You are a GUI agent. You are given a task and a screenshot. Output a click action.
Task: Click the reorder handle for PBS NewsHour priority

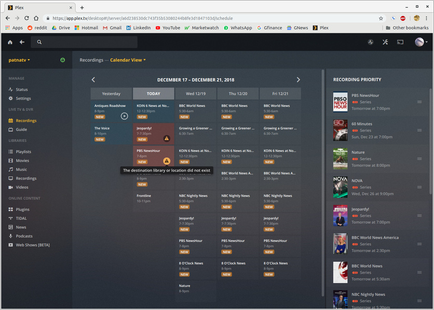click(x=419, y=102)
